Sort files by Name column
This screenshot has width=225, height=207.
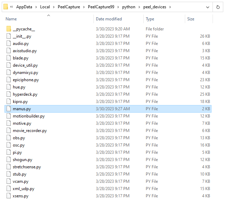tap(11, 19)
